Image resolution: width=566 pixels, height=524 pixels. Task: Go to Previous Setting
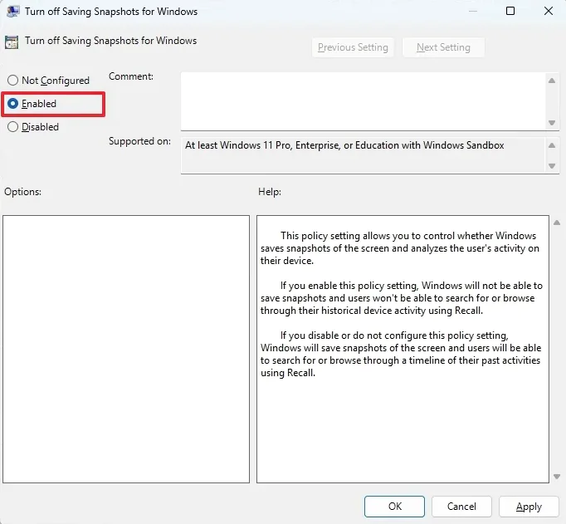click(x=353, y=47)
